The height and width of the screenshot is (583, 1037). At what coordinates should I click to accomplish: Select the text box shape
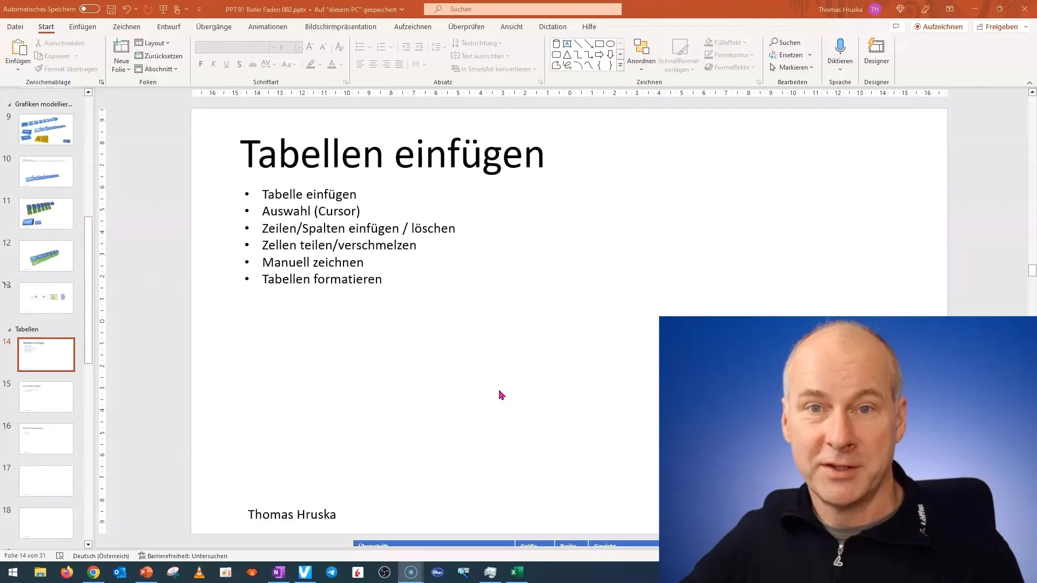[567, 44]
